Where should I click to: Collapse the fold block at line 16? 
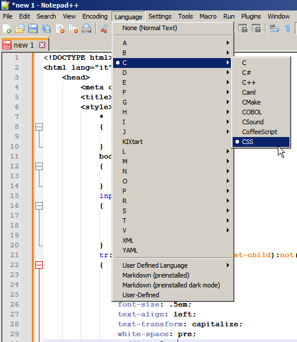(x=39, y=206)
